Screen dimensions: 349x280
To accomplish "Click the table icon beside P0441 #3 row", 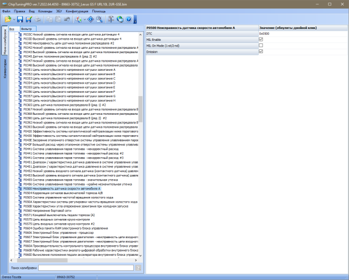I will click(20, 158).
